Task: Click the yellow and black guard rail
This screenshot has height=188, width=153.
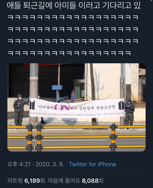Action: [x=76, y=137]
